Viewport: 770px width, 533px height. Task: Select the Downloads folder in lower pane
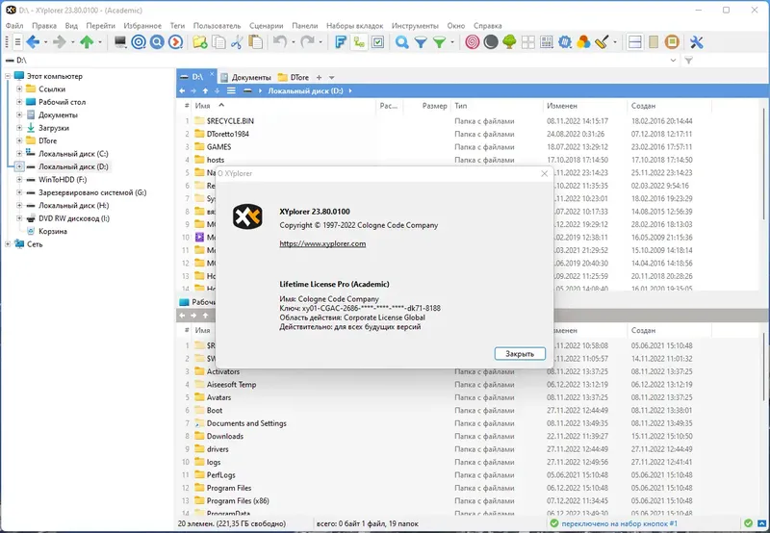tap(224, 436)
